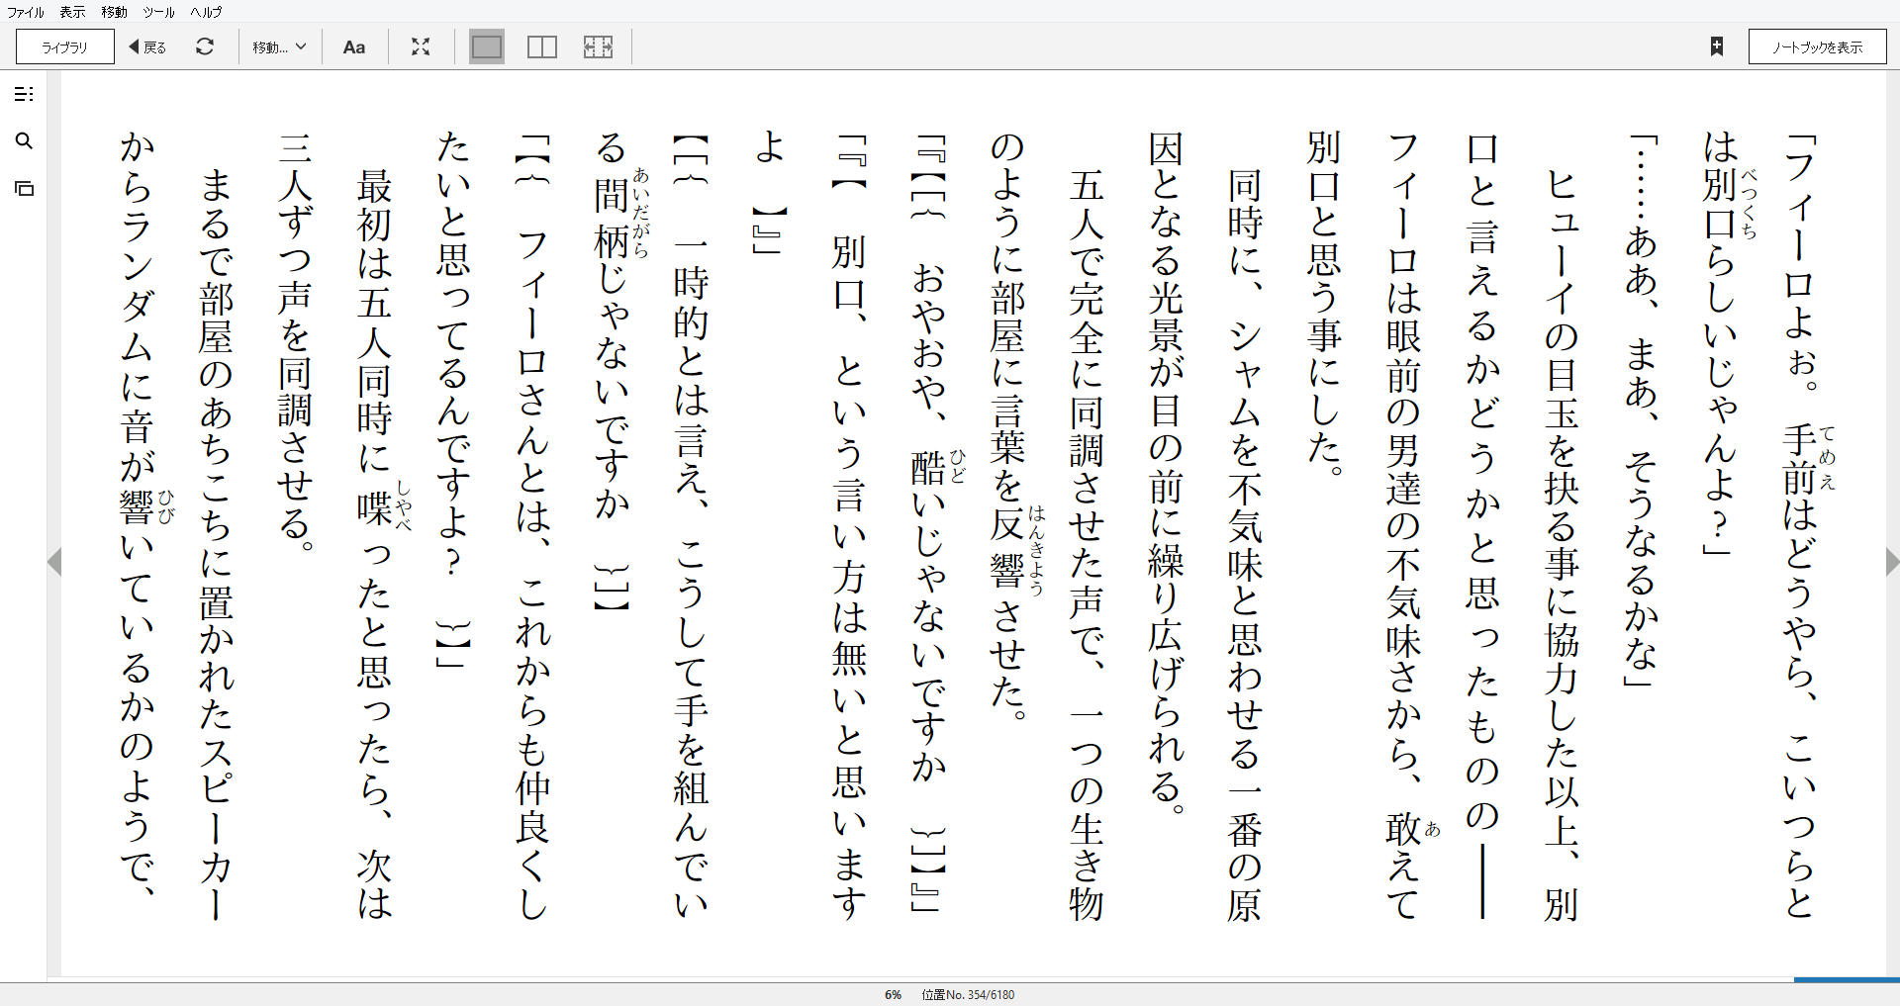Open the ツール menu

pyautogui.click(x=158, y=12)
